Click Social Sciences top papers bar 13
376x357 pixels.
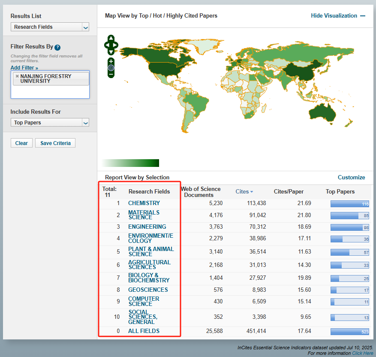click(x=349, y=318)
